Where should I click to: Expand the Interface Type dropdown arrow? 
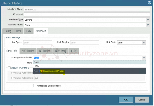tap(148, 20)
